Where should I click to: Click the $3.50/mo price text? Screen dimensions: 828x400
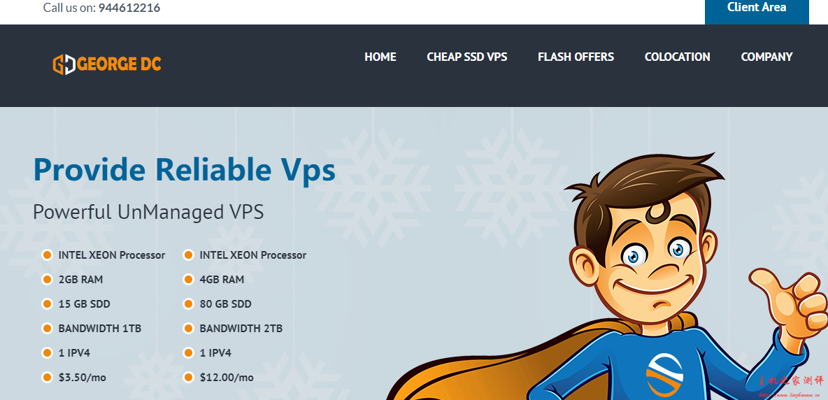coord(83,378)
